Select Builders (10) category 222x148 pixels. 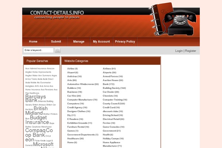pyautogui.click(x=74, y=88)
